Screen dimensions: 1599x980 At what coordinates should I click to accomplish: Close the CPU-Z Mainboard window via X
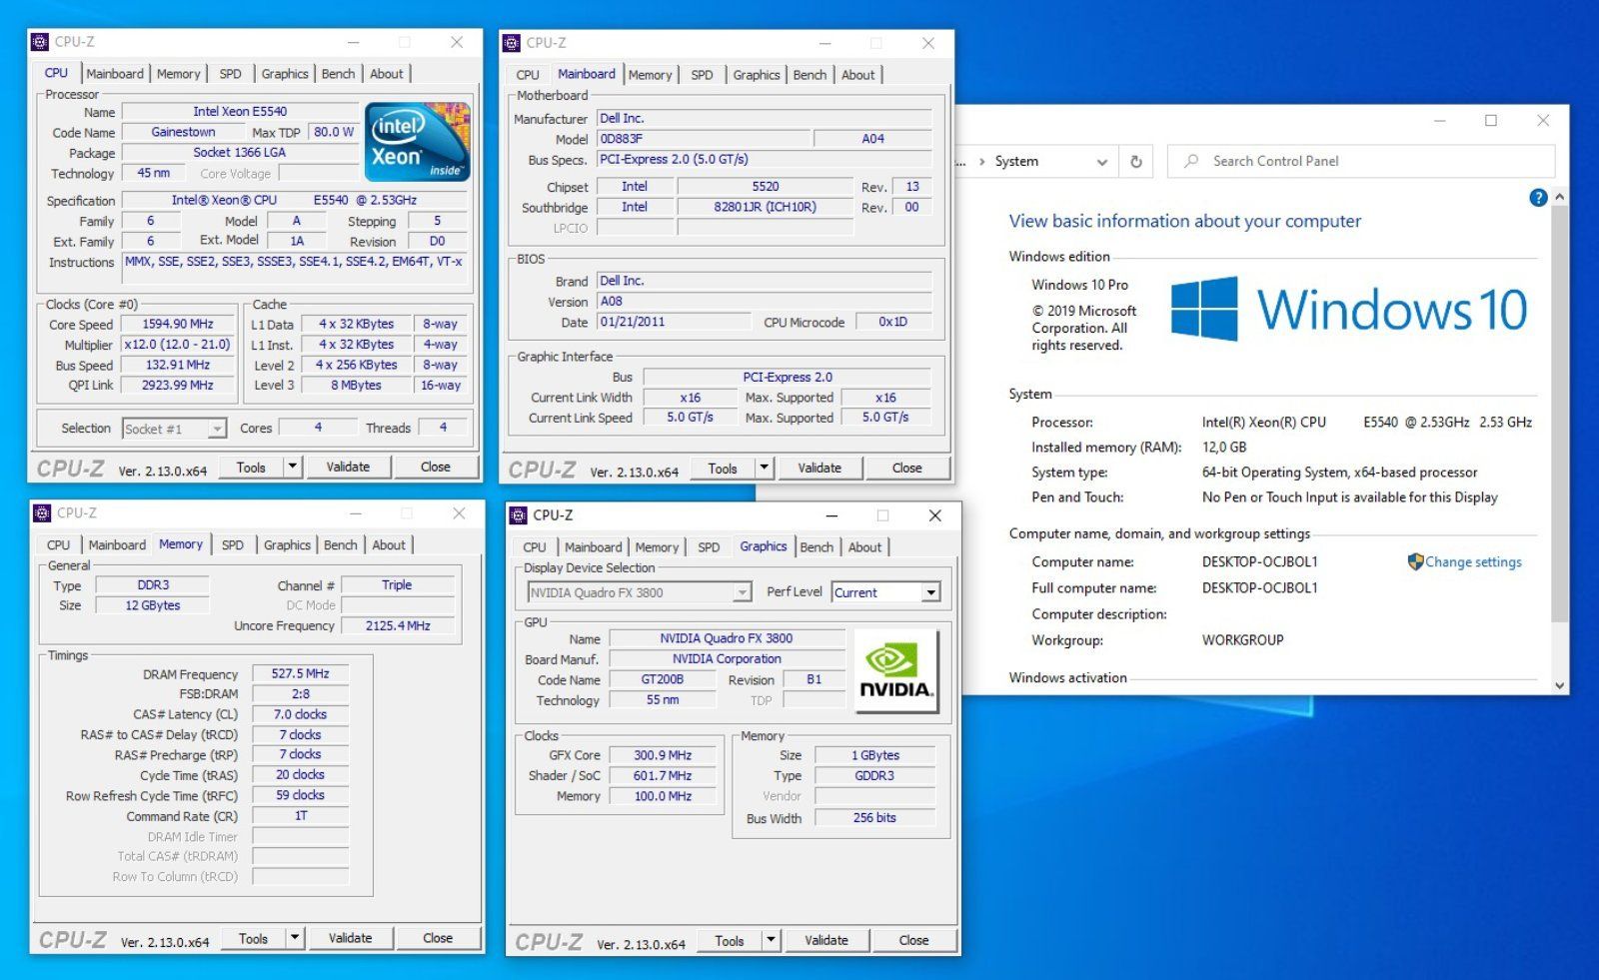tap(928, 43)
